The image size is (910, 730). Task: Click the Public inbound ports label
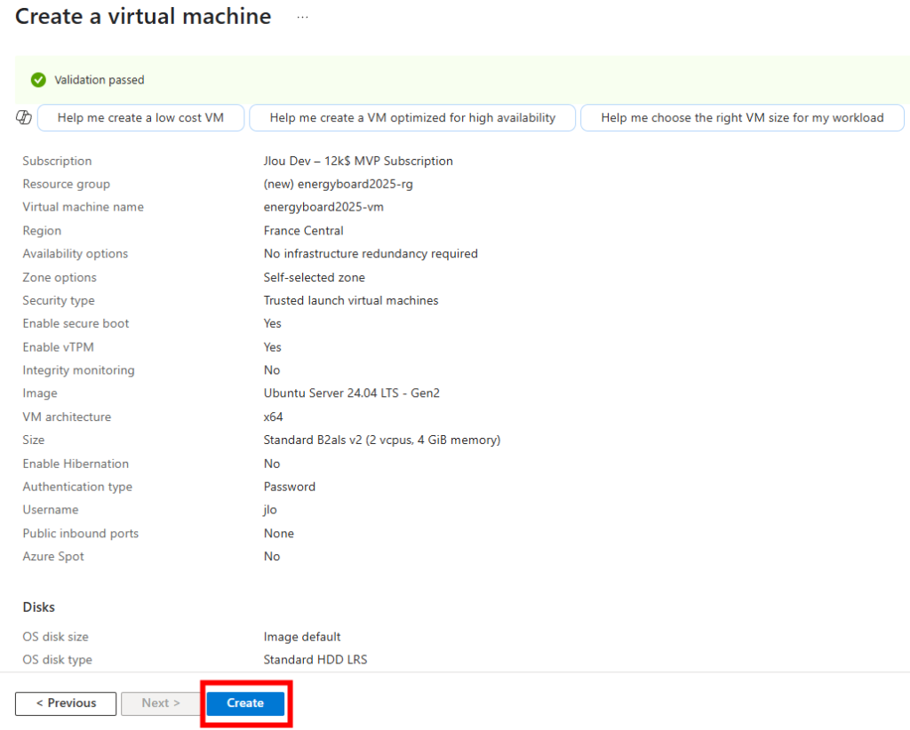[81, 534]
